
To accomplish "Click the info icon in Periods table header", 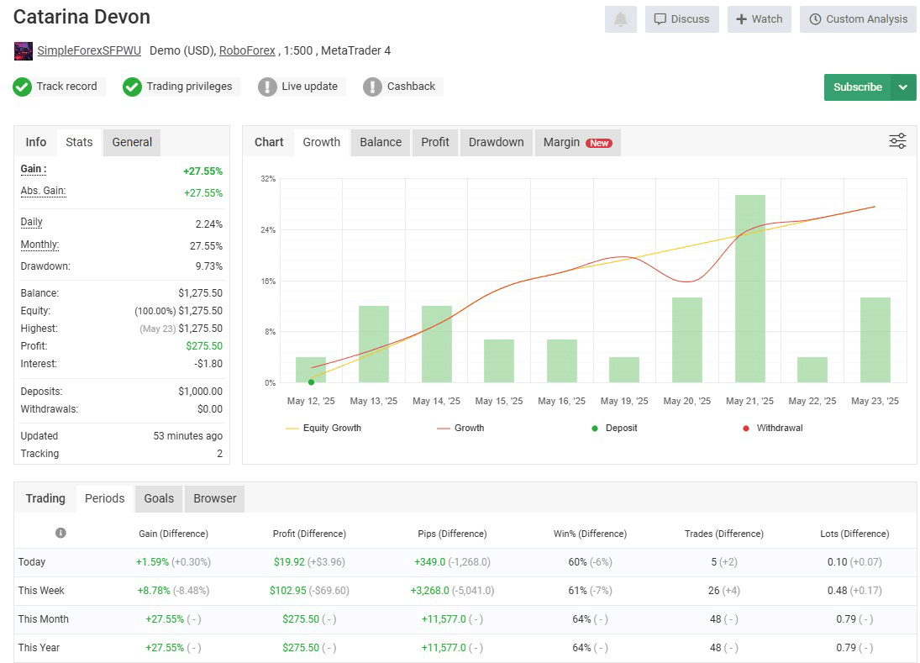I will pos(60,533).
